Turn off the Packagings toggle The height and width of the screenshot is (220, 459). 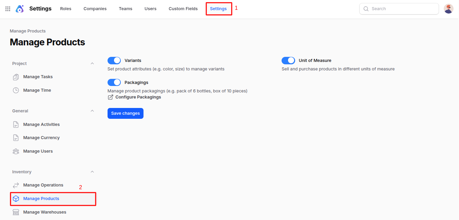pyautogui.click(x=114, y=82)
